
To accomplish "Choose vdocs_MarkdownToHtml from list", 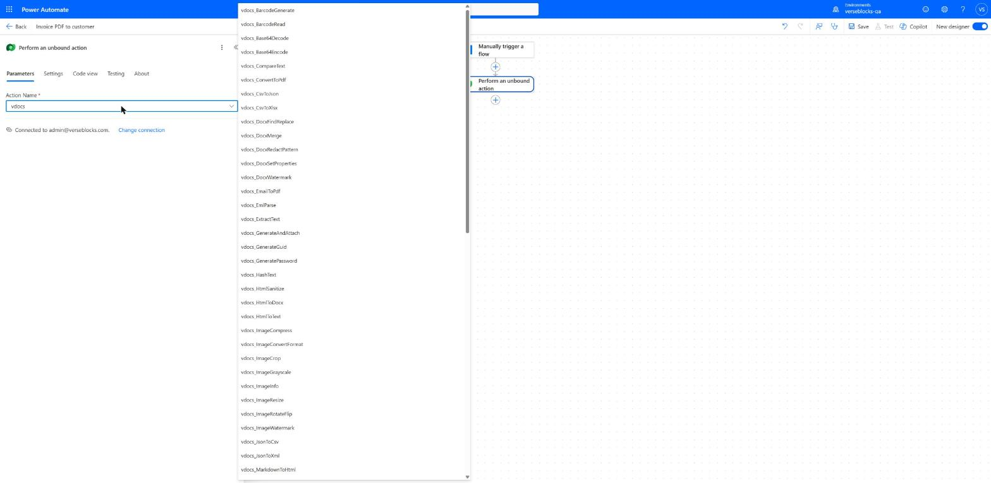I will click(351, 469).
